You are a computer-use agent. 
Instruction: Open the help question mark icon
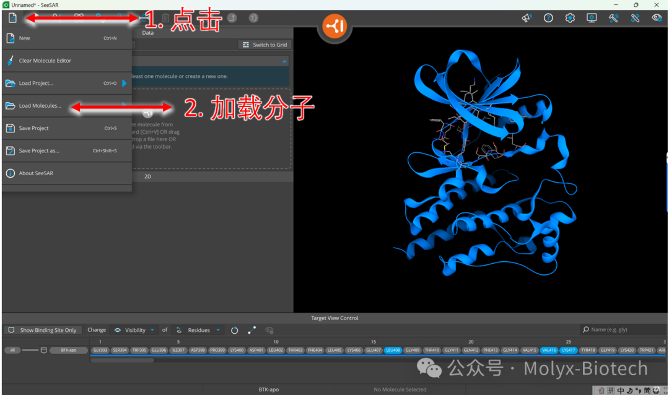click(x=548, y=18)
